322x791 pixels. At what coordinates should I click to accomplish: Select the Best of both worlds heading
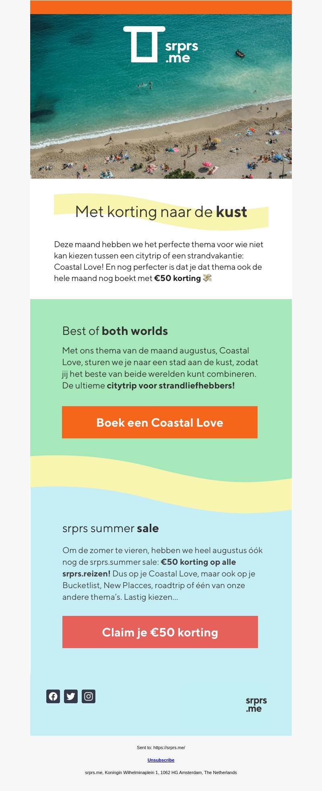coord(115,331)
